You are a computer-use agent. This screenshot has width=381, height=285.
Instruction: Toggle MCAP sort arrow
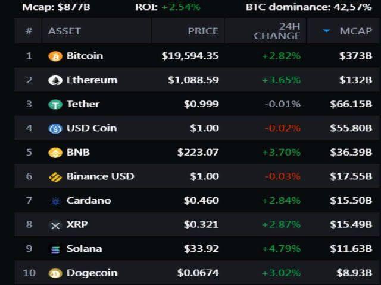click(326, 31)
